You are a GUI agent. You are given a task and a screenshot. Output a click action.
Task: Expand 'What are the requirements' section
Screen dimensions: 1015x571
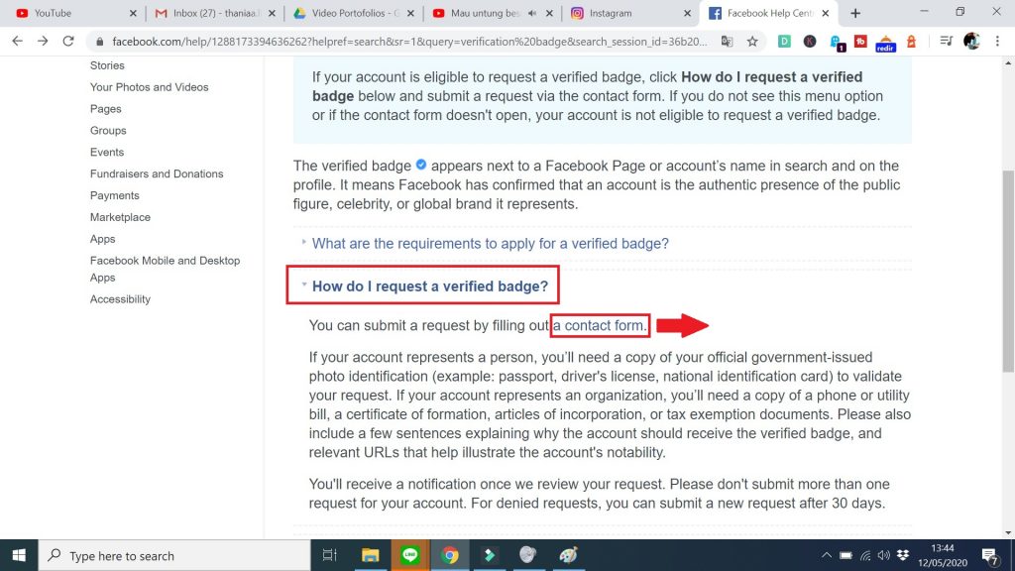[490, 243]
